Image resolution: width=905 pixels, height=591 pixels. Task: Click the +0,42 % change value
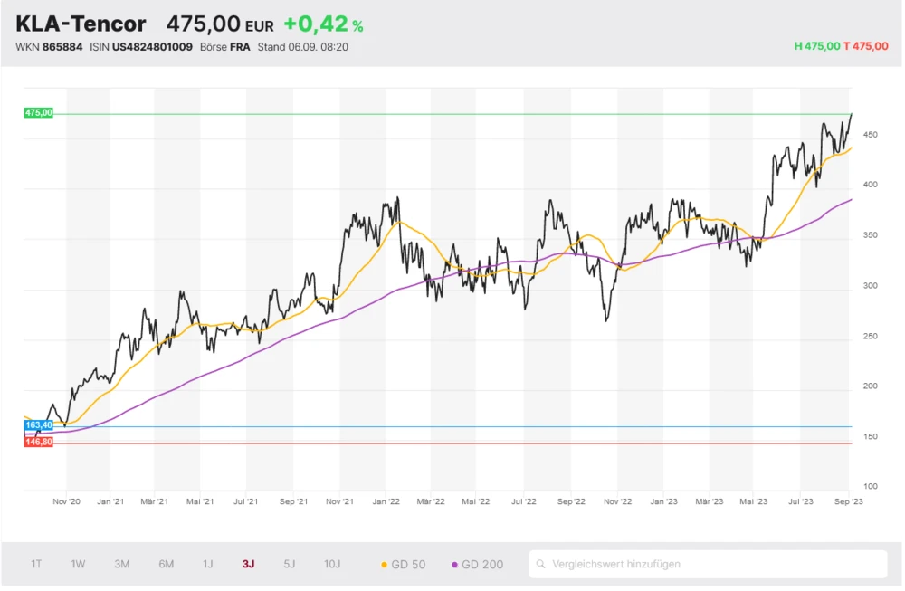coord(323,24)
